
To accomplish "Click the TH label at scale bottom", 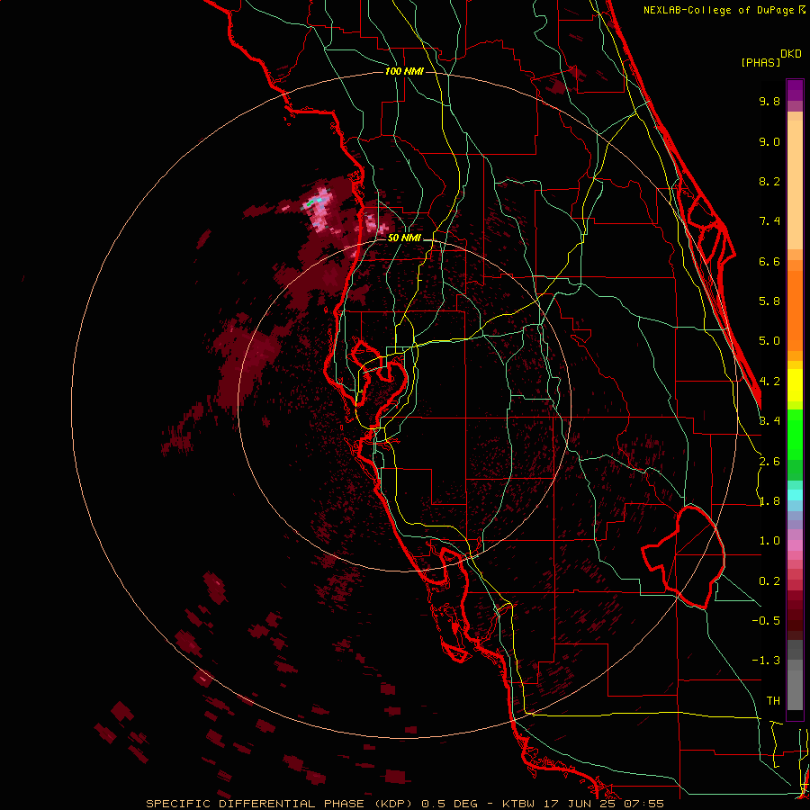I will [773, 700].
